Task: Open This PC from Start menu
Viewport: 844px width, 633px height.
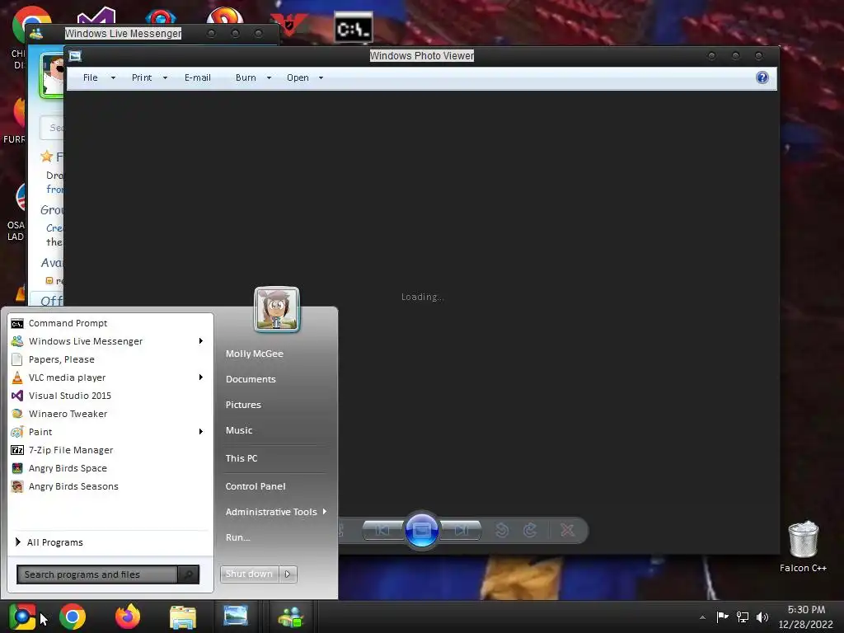Action: tap(241, 458)
